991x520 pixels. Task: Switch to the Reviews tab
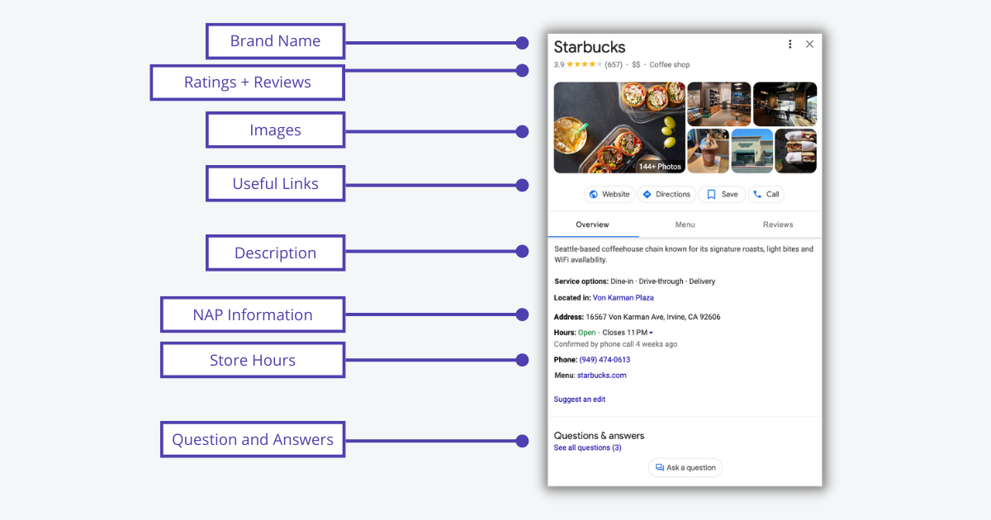point(777,225)
